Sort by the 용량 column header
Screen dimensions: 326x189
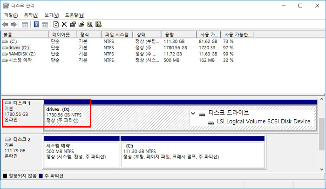178,34
